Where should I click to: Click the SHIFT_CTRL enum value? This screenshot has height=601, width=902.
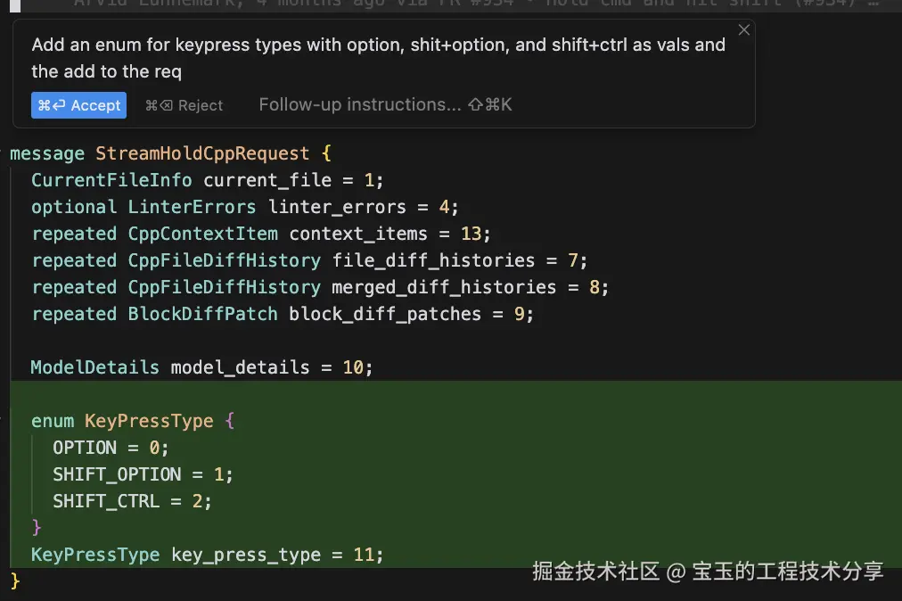pyautogui.click(x=106, y=501)
